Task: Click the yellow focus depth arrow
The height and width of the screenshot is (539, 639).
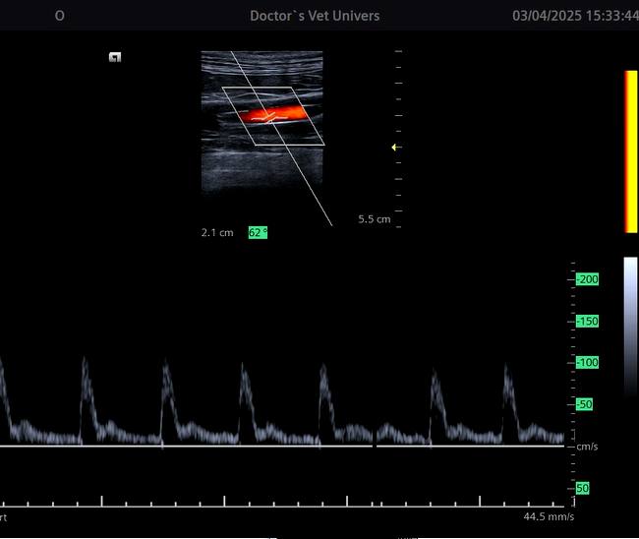Action: [x=394, y=148]
